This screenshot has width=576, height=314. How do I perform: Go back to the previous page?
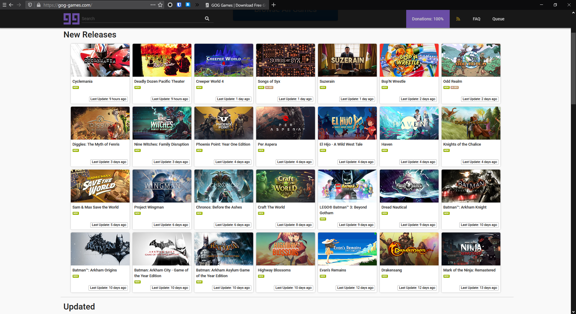pyautogui.click(x=11, y=5)
